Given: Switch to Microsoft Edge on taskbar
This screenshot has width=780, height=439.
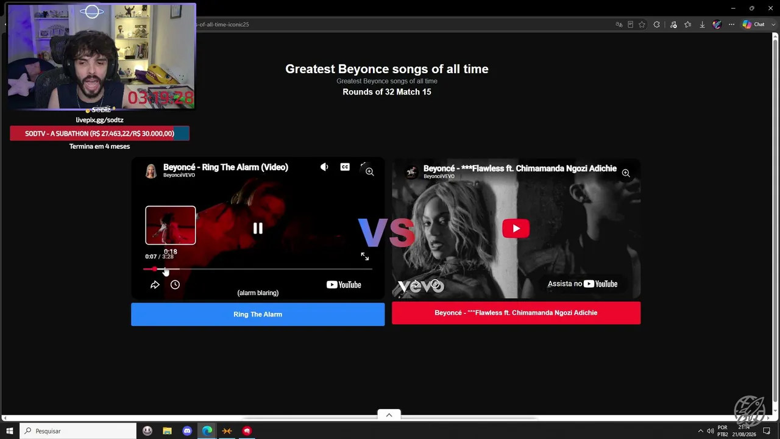Looking at the screenshot, I should (207, 431).
